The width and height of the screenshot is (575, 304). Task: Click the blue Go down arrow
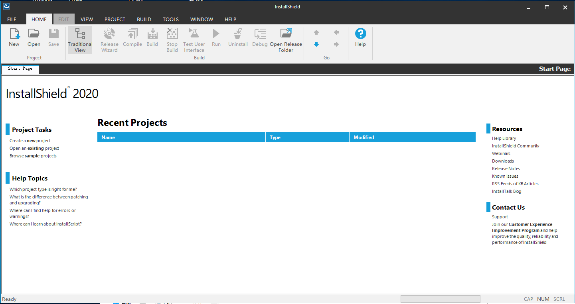[316, 44]
